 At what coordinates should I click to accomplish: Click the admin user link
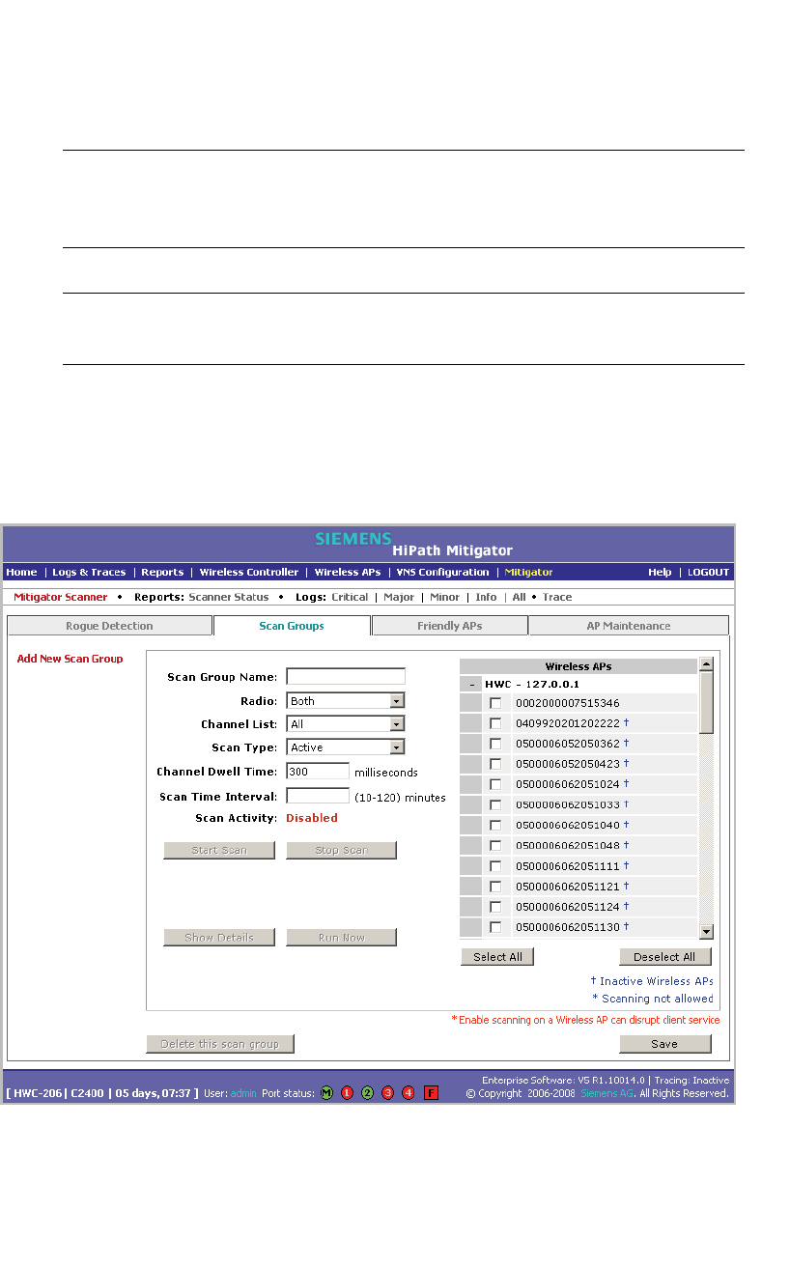tap(243, 1093)
